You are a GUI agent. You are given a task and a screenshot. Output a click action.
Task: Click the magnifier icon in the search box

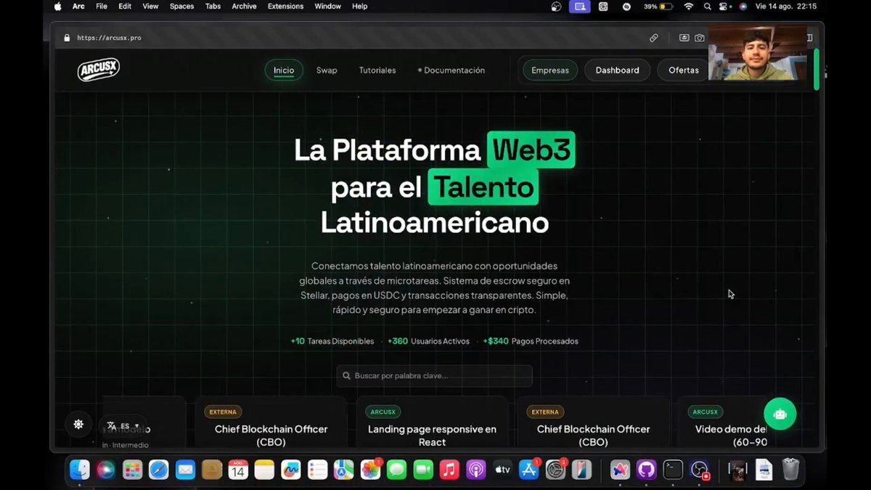(x=346, y=376)
